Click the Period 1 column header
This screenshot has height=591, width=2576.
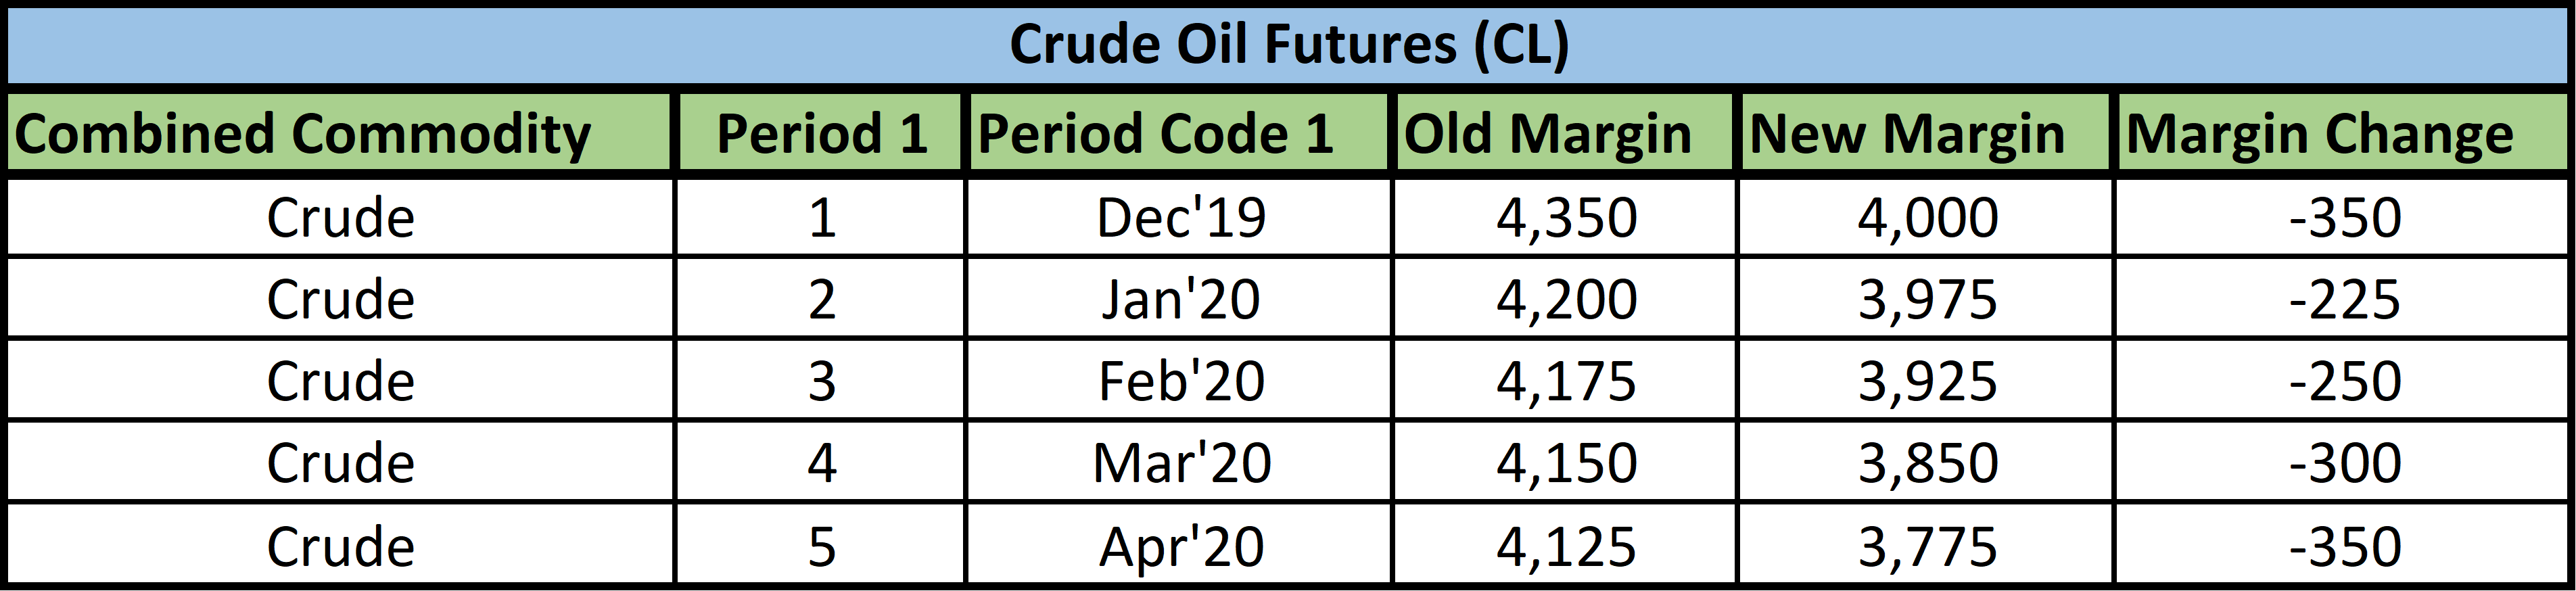click(821, 134)
